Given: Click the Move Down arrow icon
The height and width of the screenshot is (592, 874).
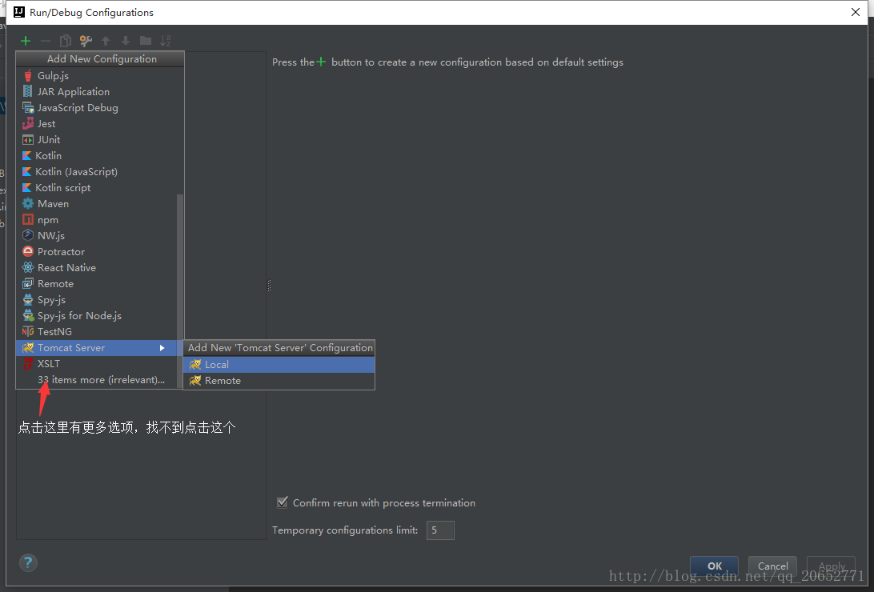Looking at the screenshot, I should coord(126,41).
